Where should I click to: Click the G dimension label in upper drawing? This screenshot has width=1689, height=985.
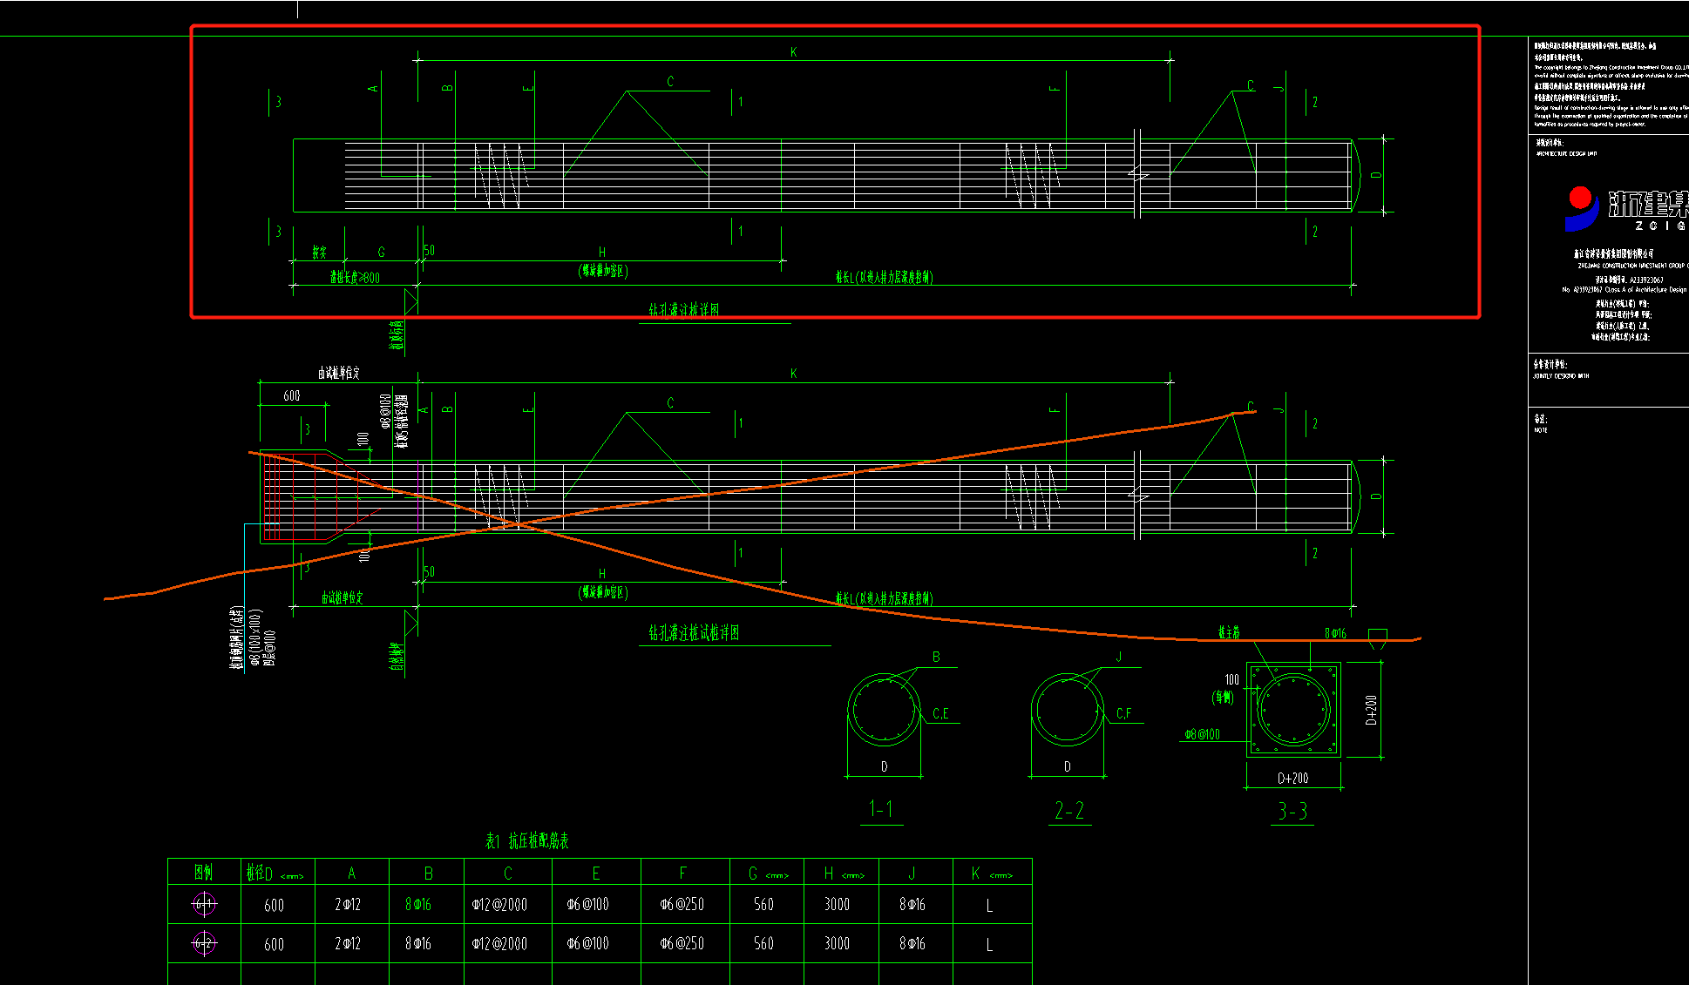tap(381, 253)
